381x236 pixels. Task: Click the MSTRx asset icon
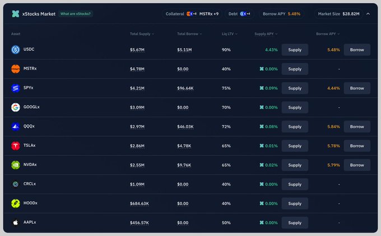16,69
